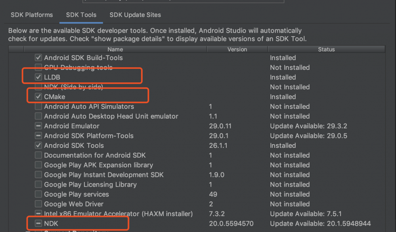The image size is (396, 232).
Task: Click the Version column header
Action: (237, 50)
